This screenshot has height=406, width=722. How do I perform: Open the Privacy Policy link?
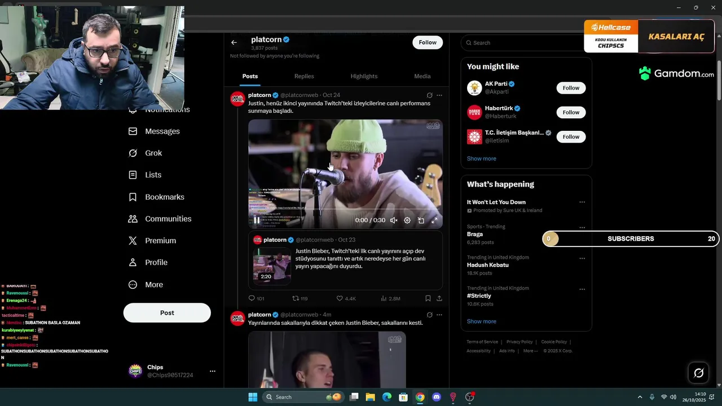point(520,342)
